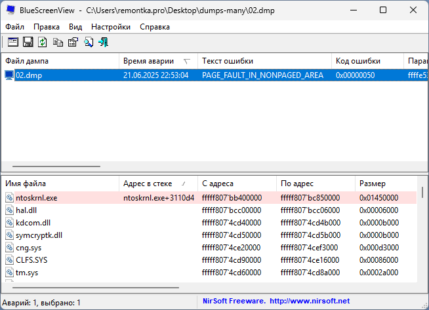Open the nirsoft.net link in status bar
This screenshot has width=429, height=310.
coord(310,301)
